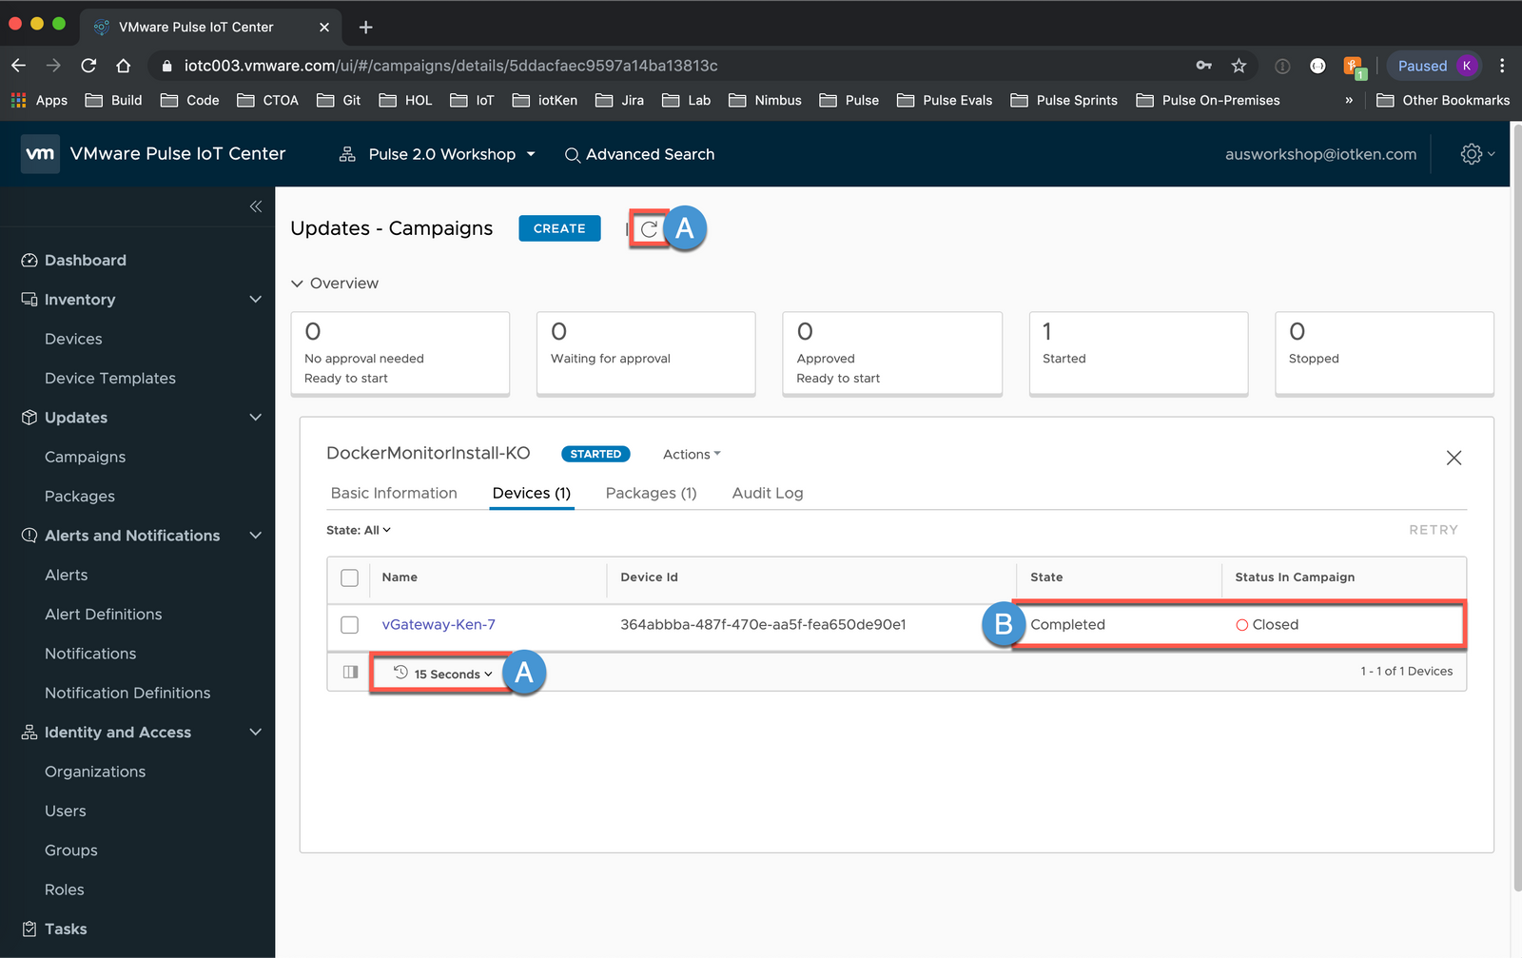Bookmark this page with the star icon

pos(1239,66)
